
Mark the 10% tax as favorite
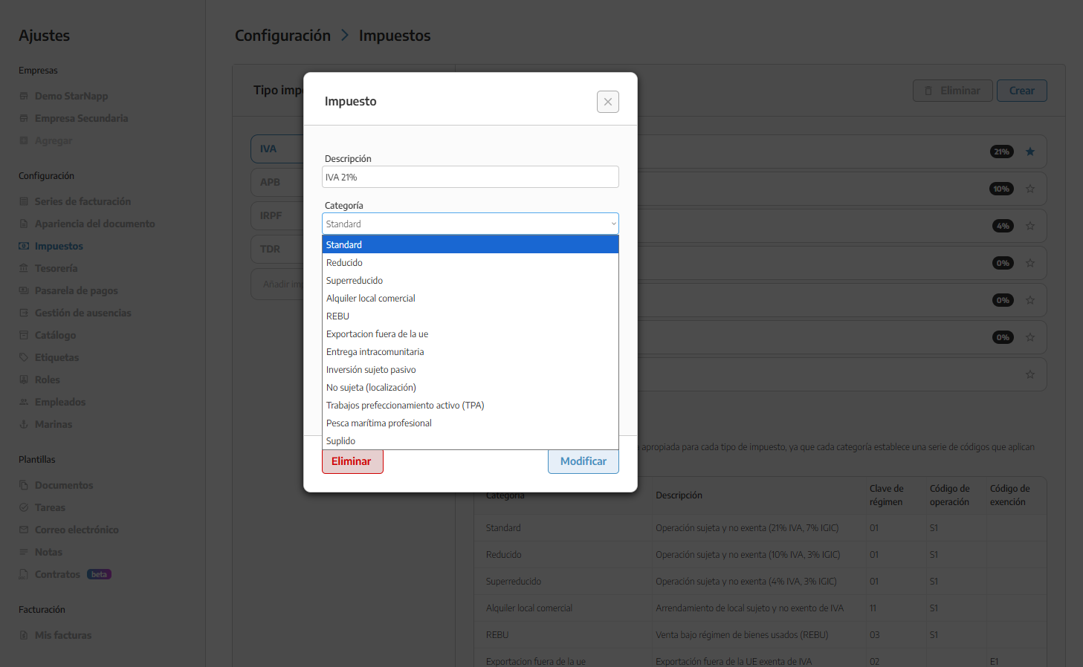(x=1030, y=189)
